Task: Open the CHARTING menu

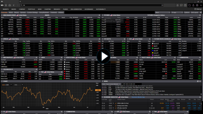Action: (48, 9)
